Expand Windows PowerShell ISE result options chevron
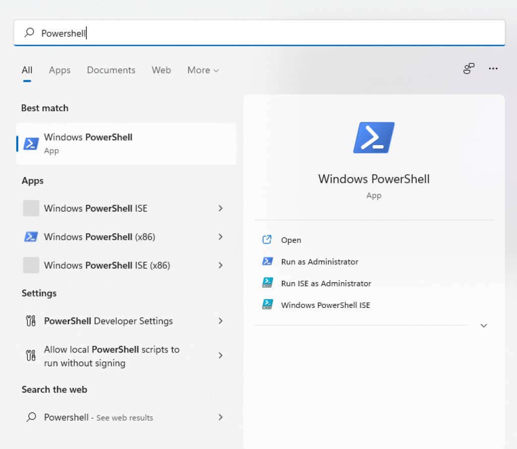 tap(221, 208)
